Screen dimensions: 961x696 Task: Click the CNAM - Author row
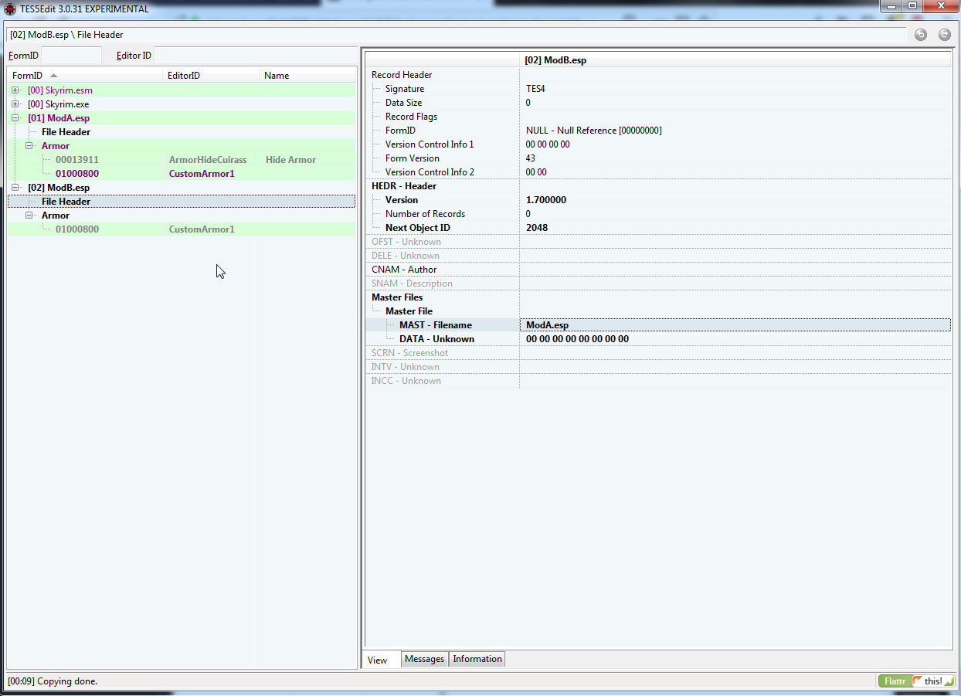point(658,270)
